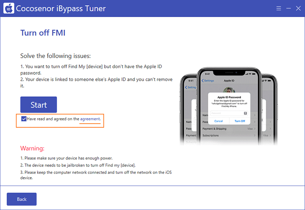
Task: Click the Start button
Action: (x=39, y=105)
